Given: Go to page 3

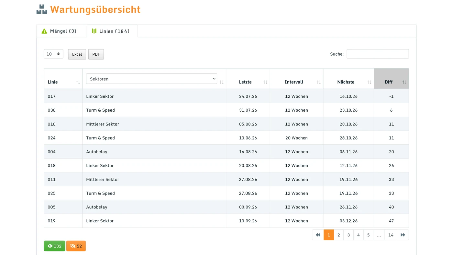Looking at the screenshot, I should coord(348,235).
